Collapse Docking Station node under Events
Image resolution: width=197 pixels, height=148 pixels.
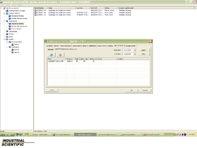click(7, 42)
